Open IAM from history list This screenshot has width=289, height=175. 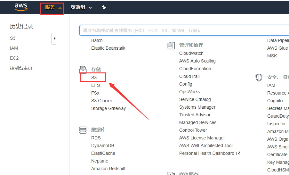click(x=14, y=48)
